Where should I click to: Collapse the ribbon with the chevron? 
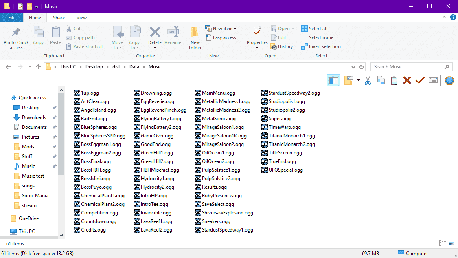point(444,18)
